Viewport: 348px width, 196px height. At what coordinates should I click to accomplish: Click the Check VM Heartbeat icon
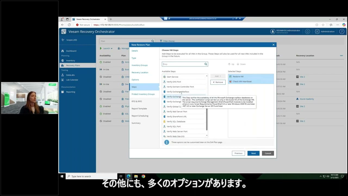click(x=231, y=81)
